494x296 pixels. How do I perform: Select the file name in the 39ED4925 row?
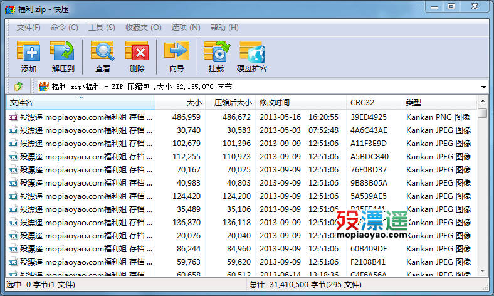[86, 117]
